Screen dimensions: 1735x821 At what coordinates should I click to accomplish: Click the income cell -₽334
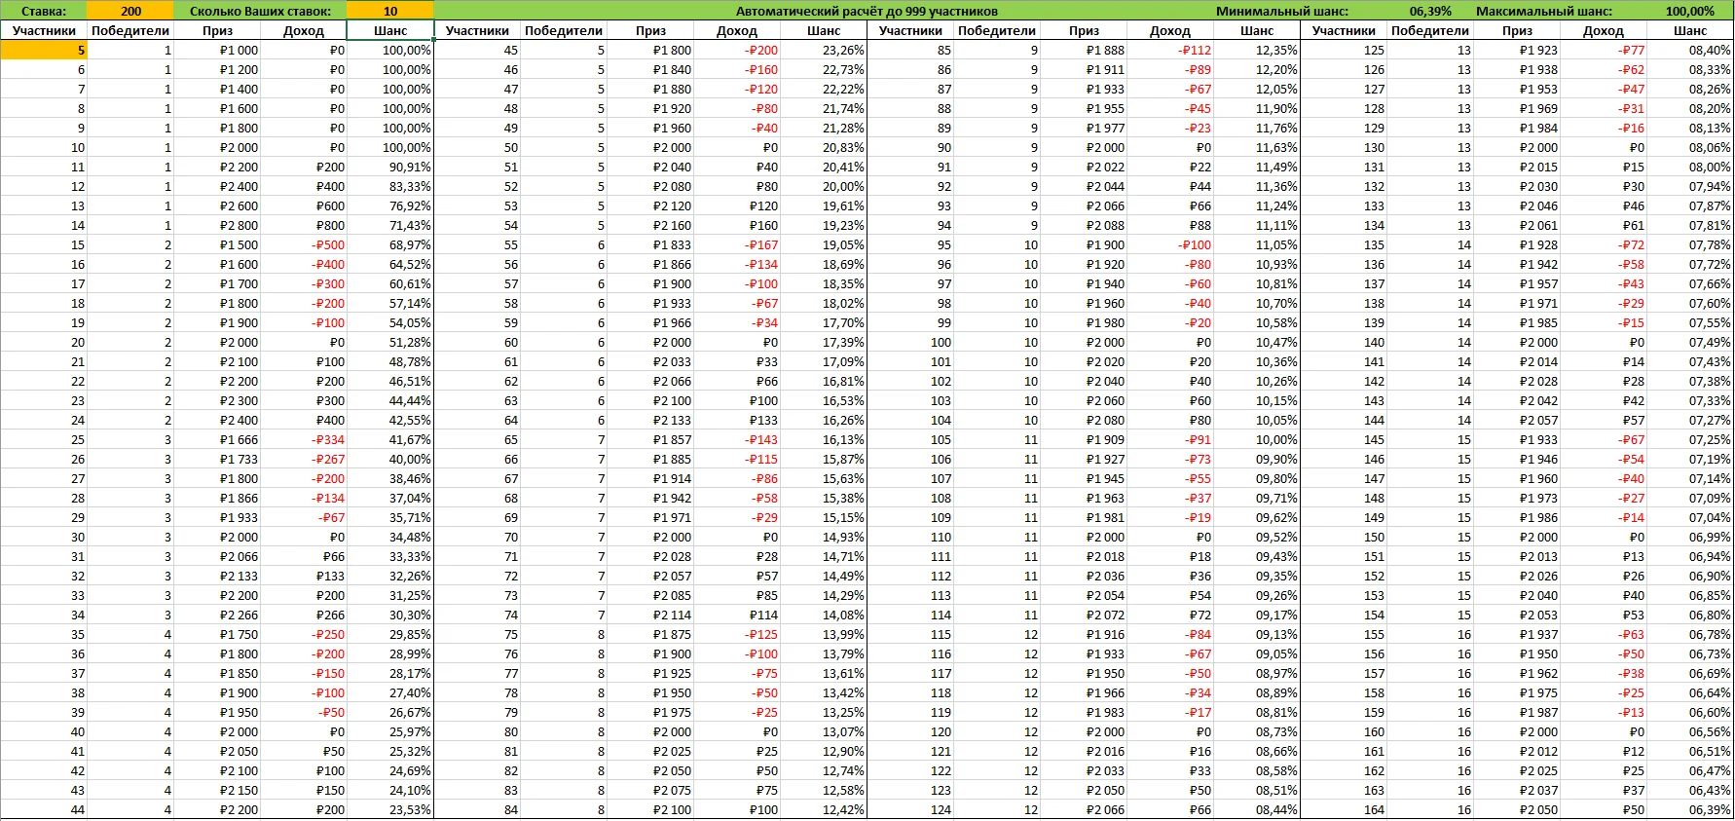[x=304, y=439]
